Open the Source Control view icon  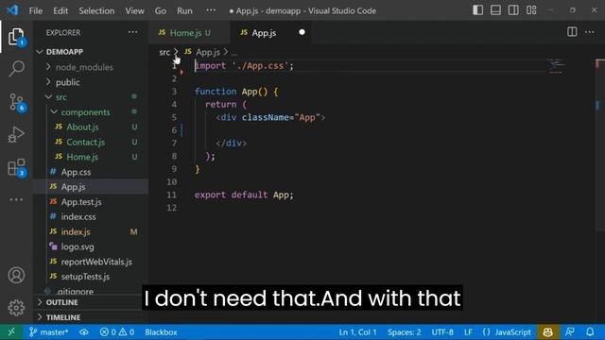(16, 102)
